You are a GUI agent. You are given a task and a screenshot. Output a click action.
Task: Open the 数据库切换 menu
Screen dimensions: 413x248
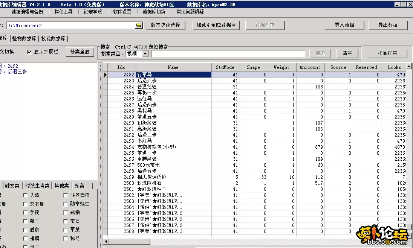click(154, 12)
